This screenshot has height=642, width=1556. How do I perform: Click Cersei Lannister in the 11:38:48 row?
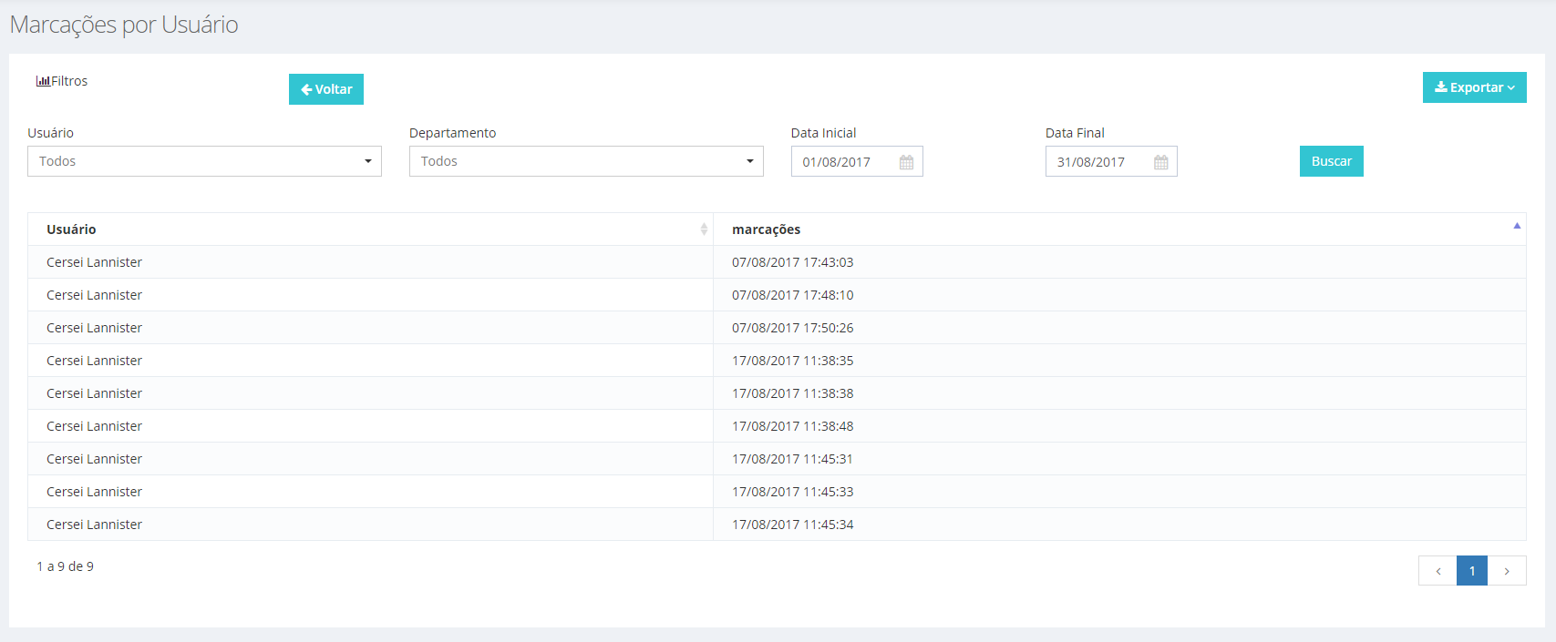point(94,426)
